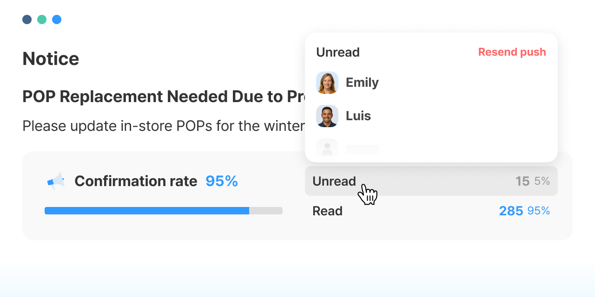This screenshot has height=297, width=595.
Task: Click the Notice page heading
Action: click(51, 59)
